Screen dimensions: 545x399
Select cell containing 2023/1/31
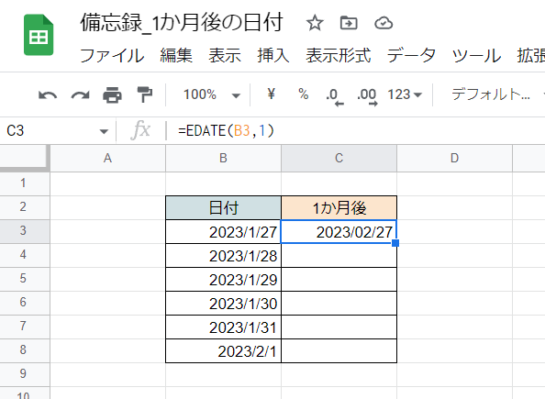223,327
